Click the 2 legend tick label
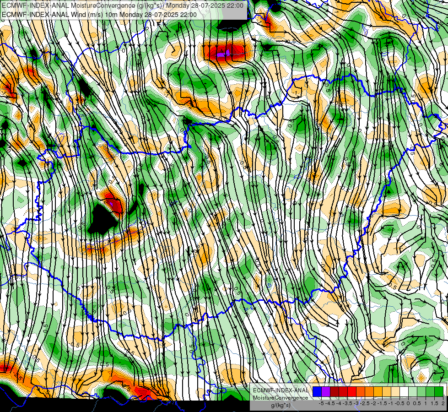 pyautogui.click(x=443, y=403)
